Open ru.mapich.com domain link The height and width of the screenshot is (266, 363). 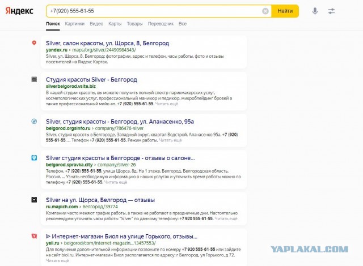pyautogui.click(x=62, y=207)
